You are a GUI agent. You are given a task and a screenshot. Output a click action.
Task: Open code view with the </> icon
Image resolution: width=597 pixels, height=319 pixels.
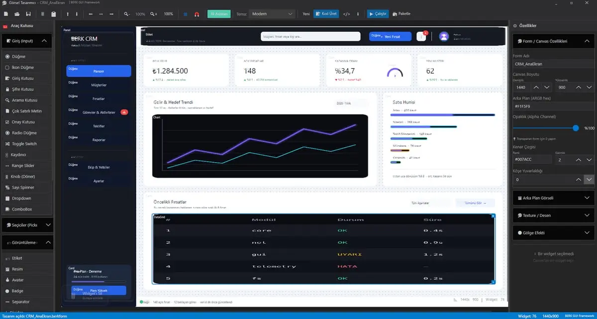(347, 14)
